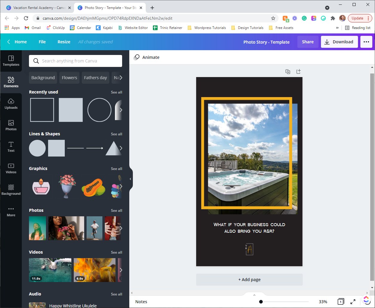The width and height of the screenshot is (375, 308).
Task: Show more suggestion chips with arrow
Action: coord(121,78)
